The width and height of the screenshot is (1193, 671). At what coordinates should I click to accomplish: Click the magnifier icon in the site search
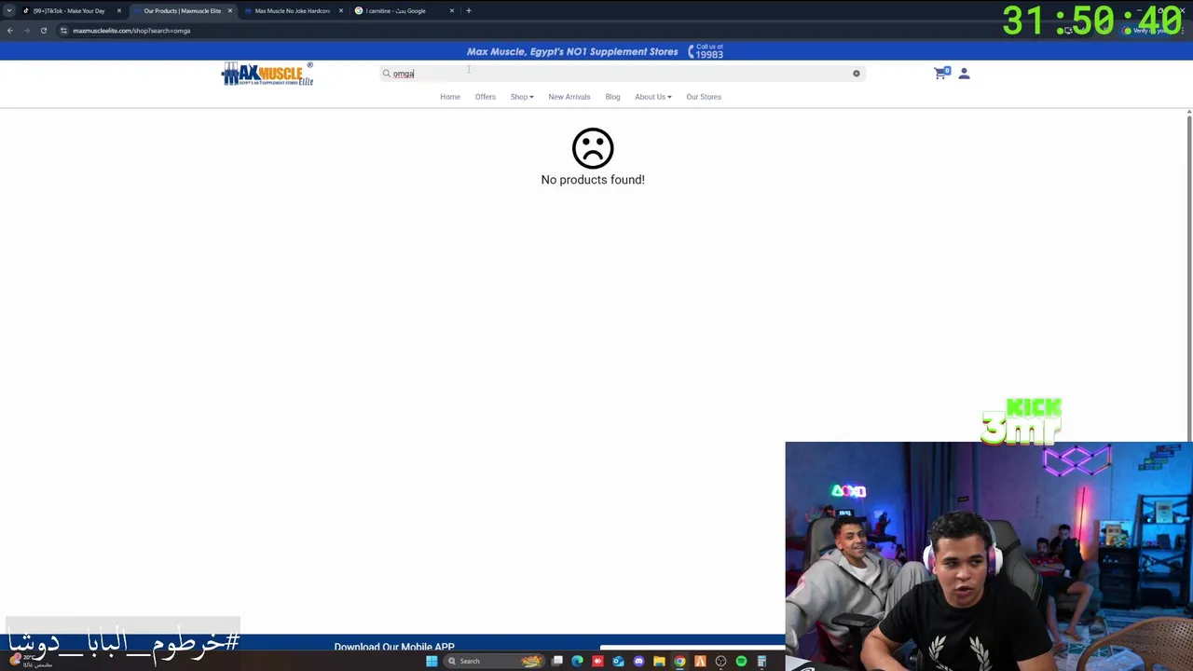point(386,73)
